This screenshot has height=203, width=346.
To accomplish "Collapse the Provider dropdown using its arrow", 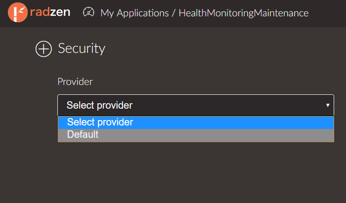I will 328,105.
